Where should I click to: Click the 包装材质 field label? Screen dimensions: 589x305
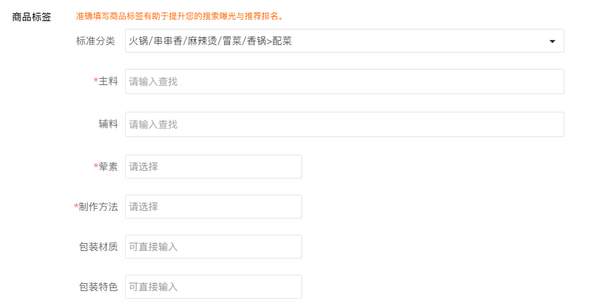coord(98,247)
